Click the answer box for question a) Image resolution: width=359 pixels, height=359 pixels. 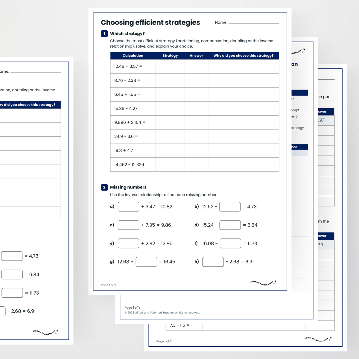coord(128,207)
